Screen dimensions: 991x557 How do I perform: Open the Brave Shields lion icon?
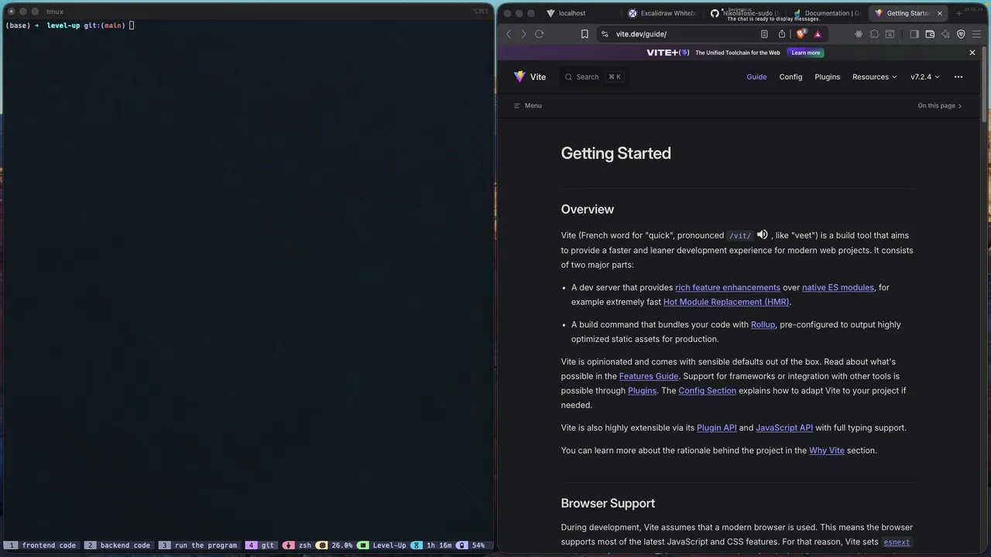(x=802, y=34)
